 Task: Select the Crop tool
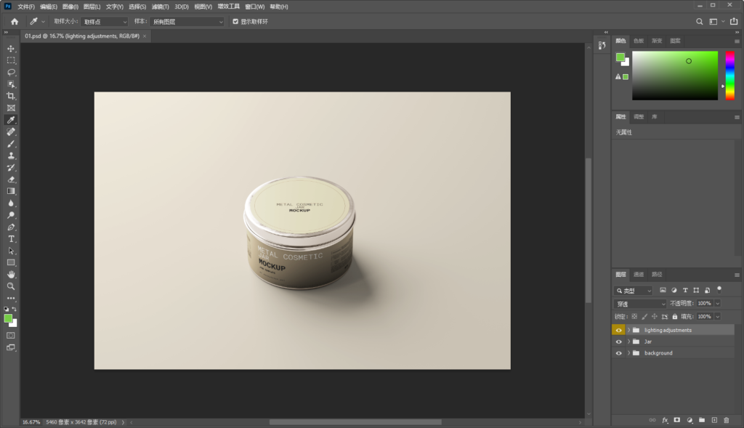coord(11,97)
